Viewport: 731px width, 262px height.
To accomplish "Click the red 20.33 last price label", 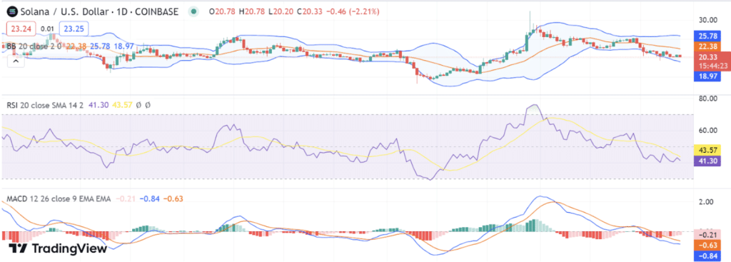I will [708, 57].
